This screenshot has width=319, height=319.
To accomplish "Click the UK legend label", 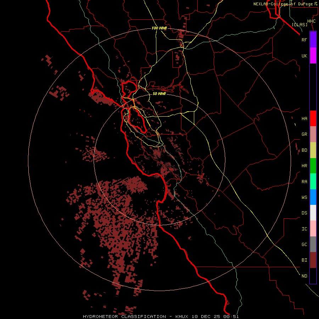I will coord(304,56).
